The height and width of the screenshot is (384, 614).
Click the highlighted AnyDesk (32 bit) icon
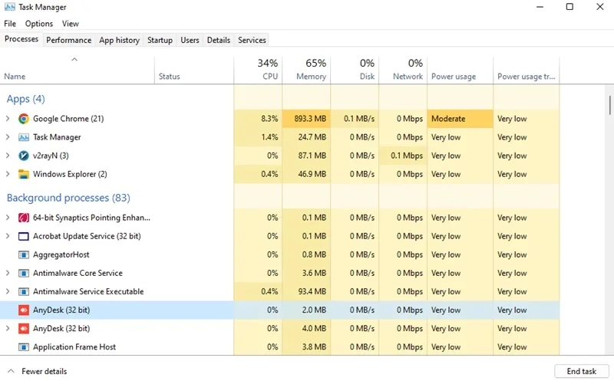tap(24, 310)
